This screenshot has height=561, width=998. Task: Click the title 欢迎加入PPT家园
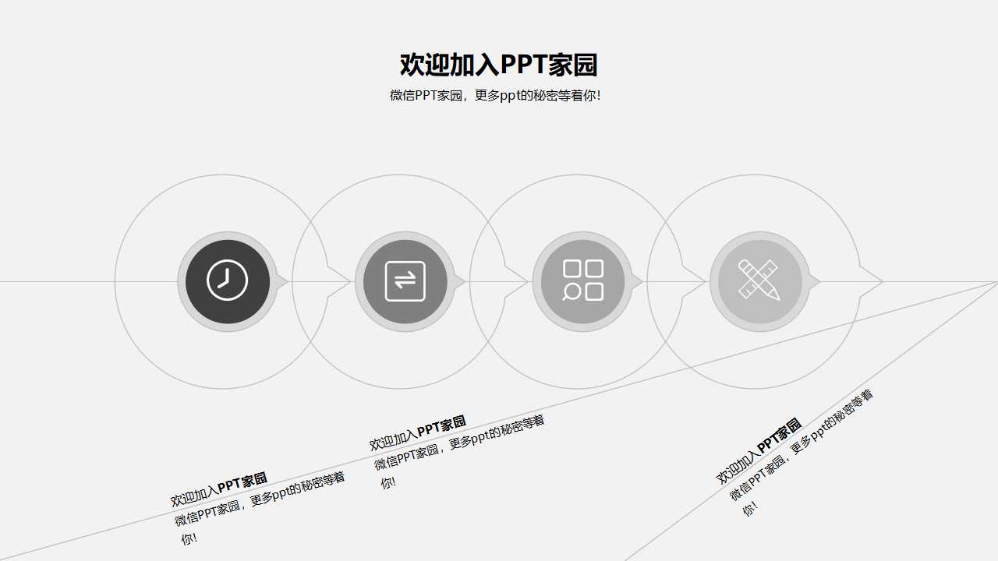(498, 66)
